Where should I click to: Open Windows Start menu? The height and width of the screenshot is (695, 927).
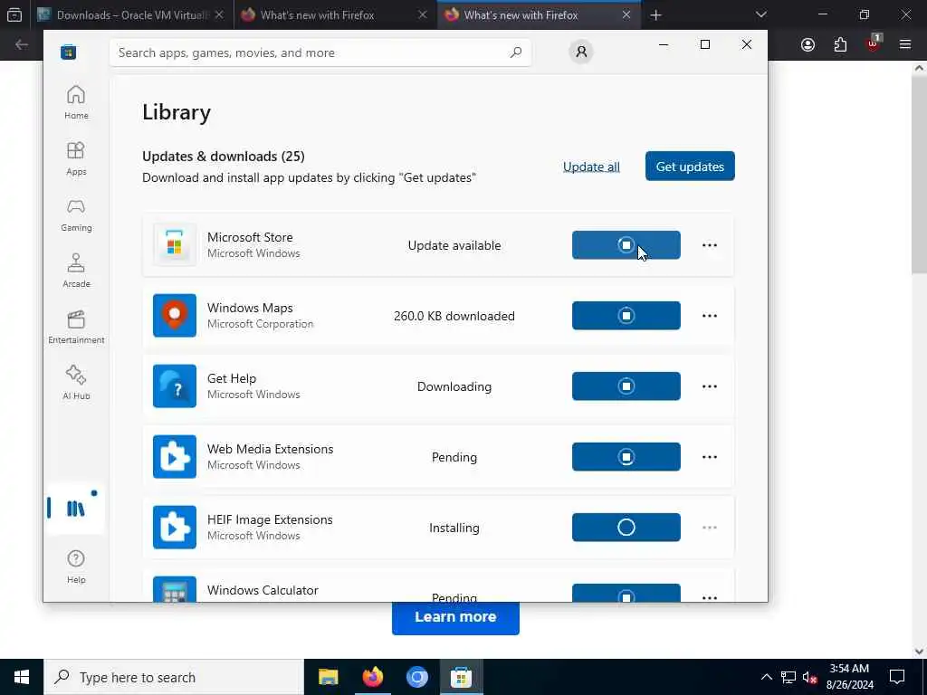[x=22, y=677]
